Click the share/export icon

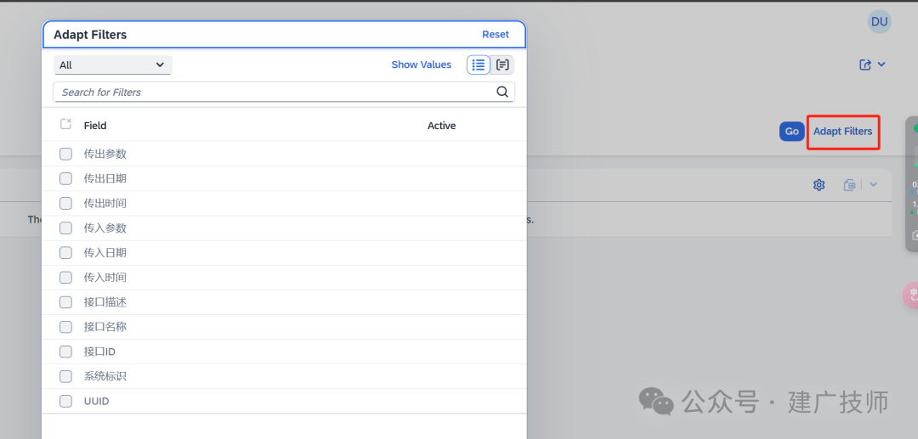point(864,65)
